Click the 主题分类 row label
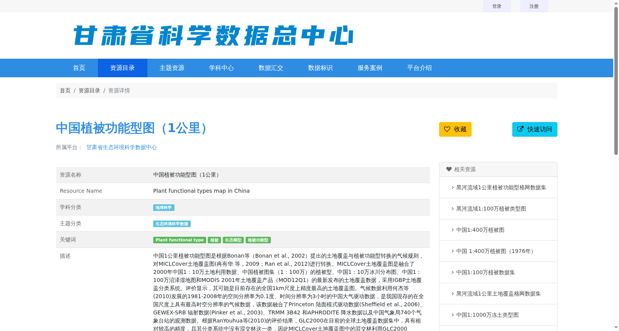This screenshot has width=619, height=331. tap(70, 223)
